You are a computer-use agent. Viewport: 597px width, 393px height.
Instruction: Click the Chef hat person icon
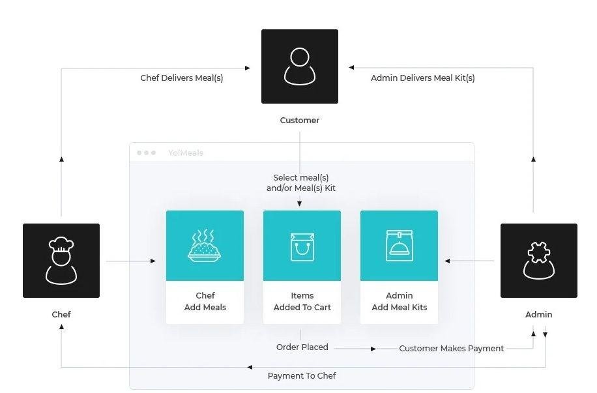point(61,261)
